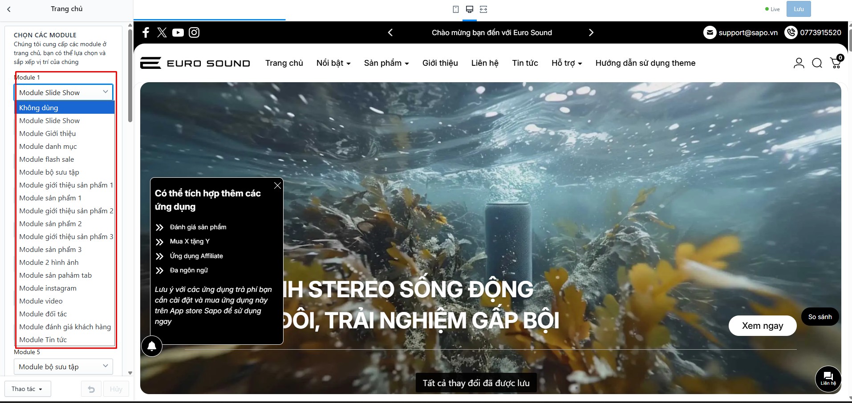The height and width of the screenshot is (403, 852).
Task: Click the So sánh button
Action: coord(820,317)
